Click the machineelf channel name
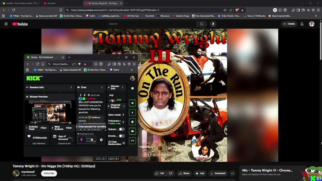 [28, 172]
